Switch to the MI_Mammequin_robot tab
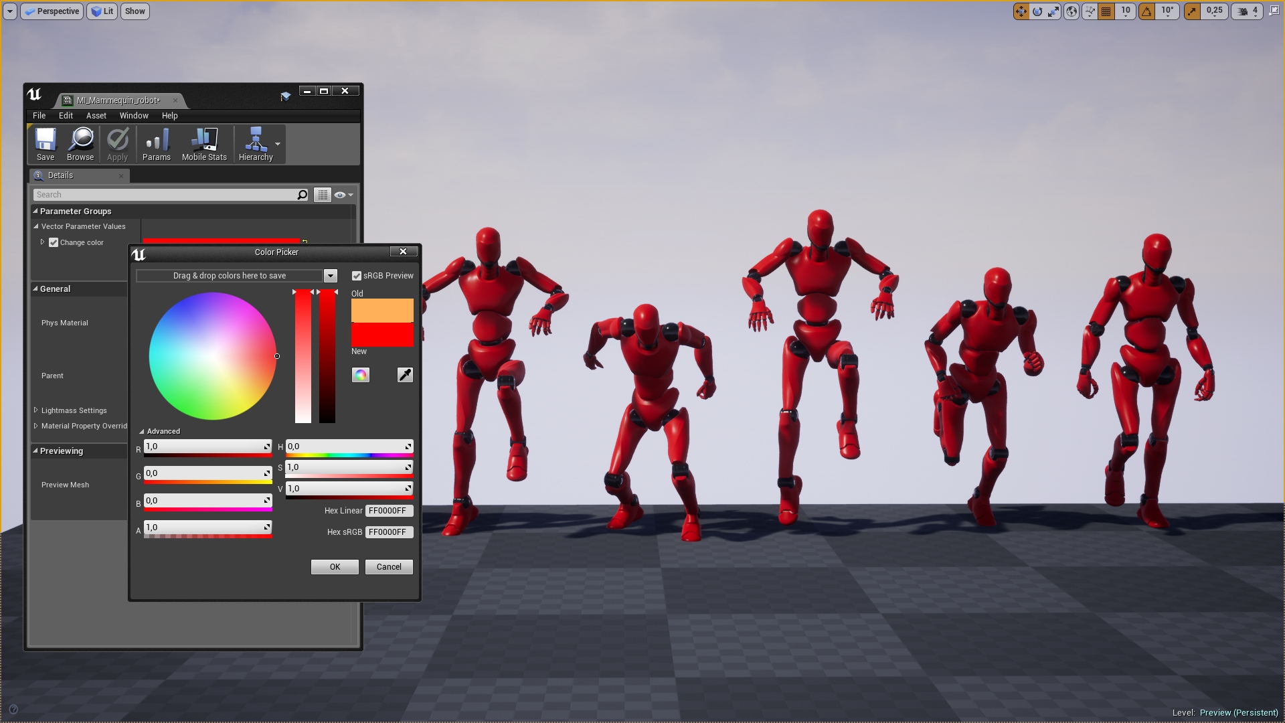The height and width of the screenshot is (723, 1285). pos(114,100)
